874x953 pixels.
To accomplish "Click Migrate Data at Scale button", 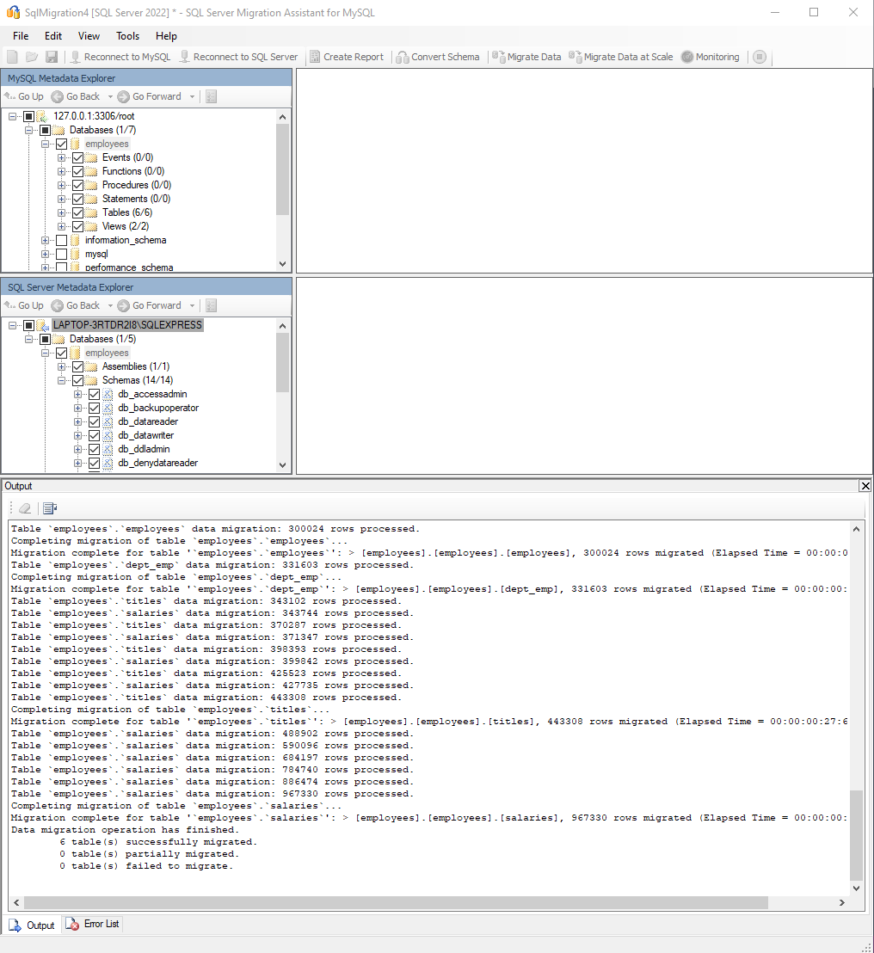I will (x=621, y=57).
